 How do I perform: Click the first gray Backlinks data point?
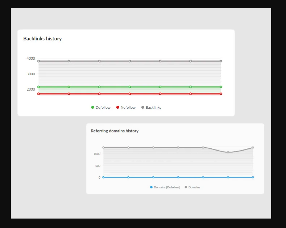39,61
